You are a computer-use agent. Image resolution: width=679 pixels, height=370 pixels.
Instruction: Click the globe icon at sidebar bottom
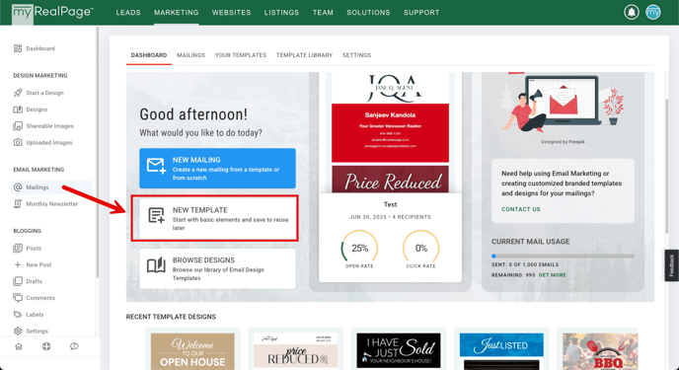46,346
